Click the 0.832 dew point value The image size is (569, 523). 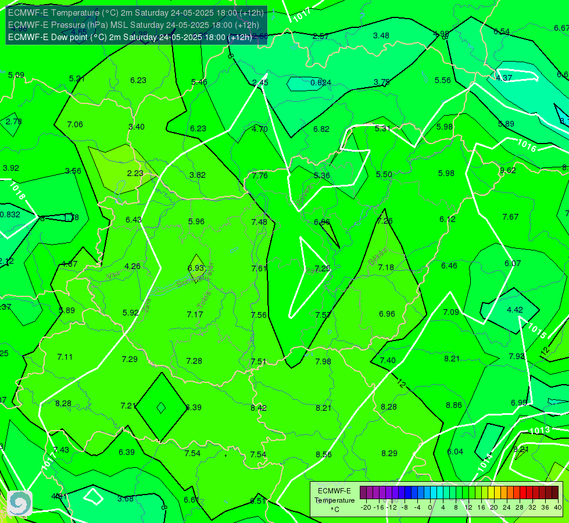point(10,214)
